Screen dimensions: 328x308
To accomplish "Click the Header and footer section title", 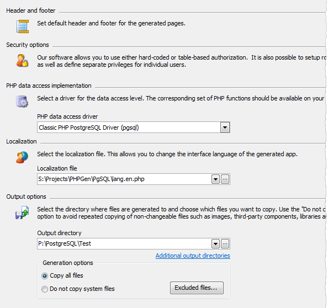I will click(31, 10).
